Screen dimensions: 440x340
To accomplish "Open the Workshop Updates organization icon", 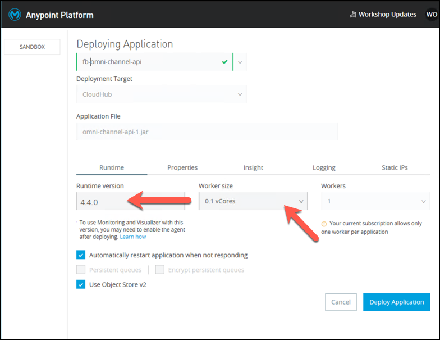I will 353,15.
